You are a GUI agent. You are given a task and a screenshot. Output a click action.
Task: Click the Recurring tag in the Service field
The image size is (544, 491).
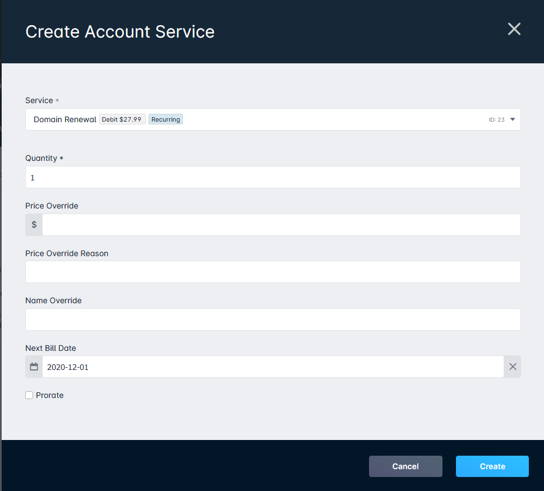pos(165,119)
